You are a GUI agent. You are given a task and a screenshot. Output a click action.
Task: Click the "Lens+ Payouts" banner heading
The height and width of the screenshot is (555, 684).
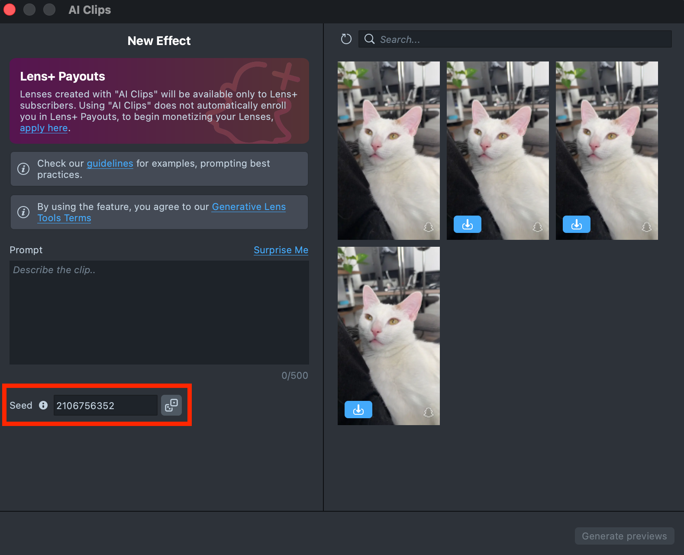click(62, 76)
